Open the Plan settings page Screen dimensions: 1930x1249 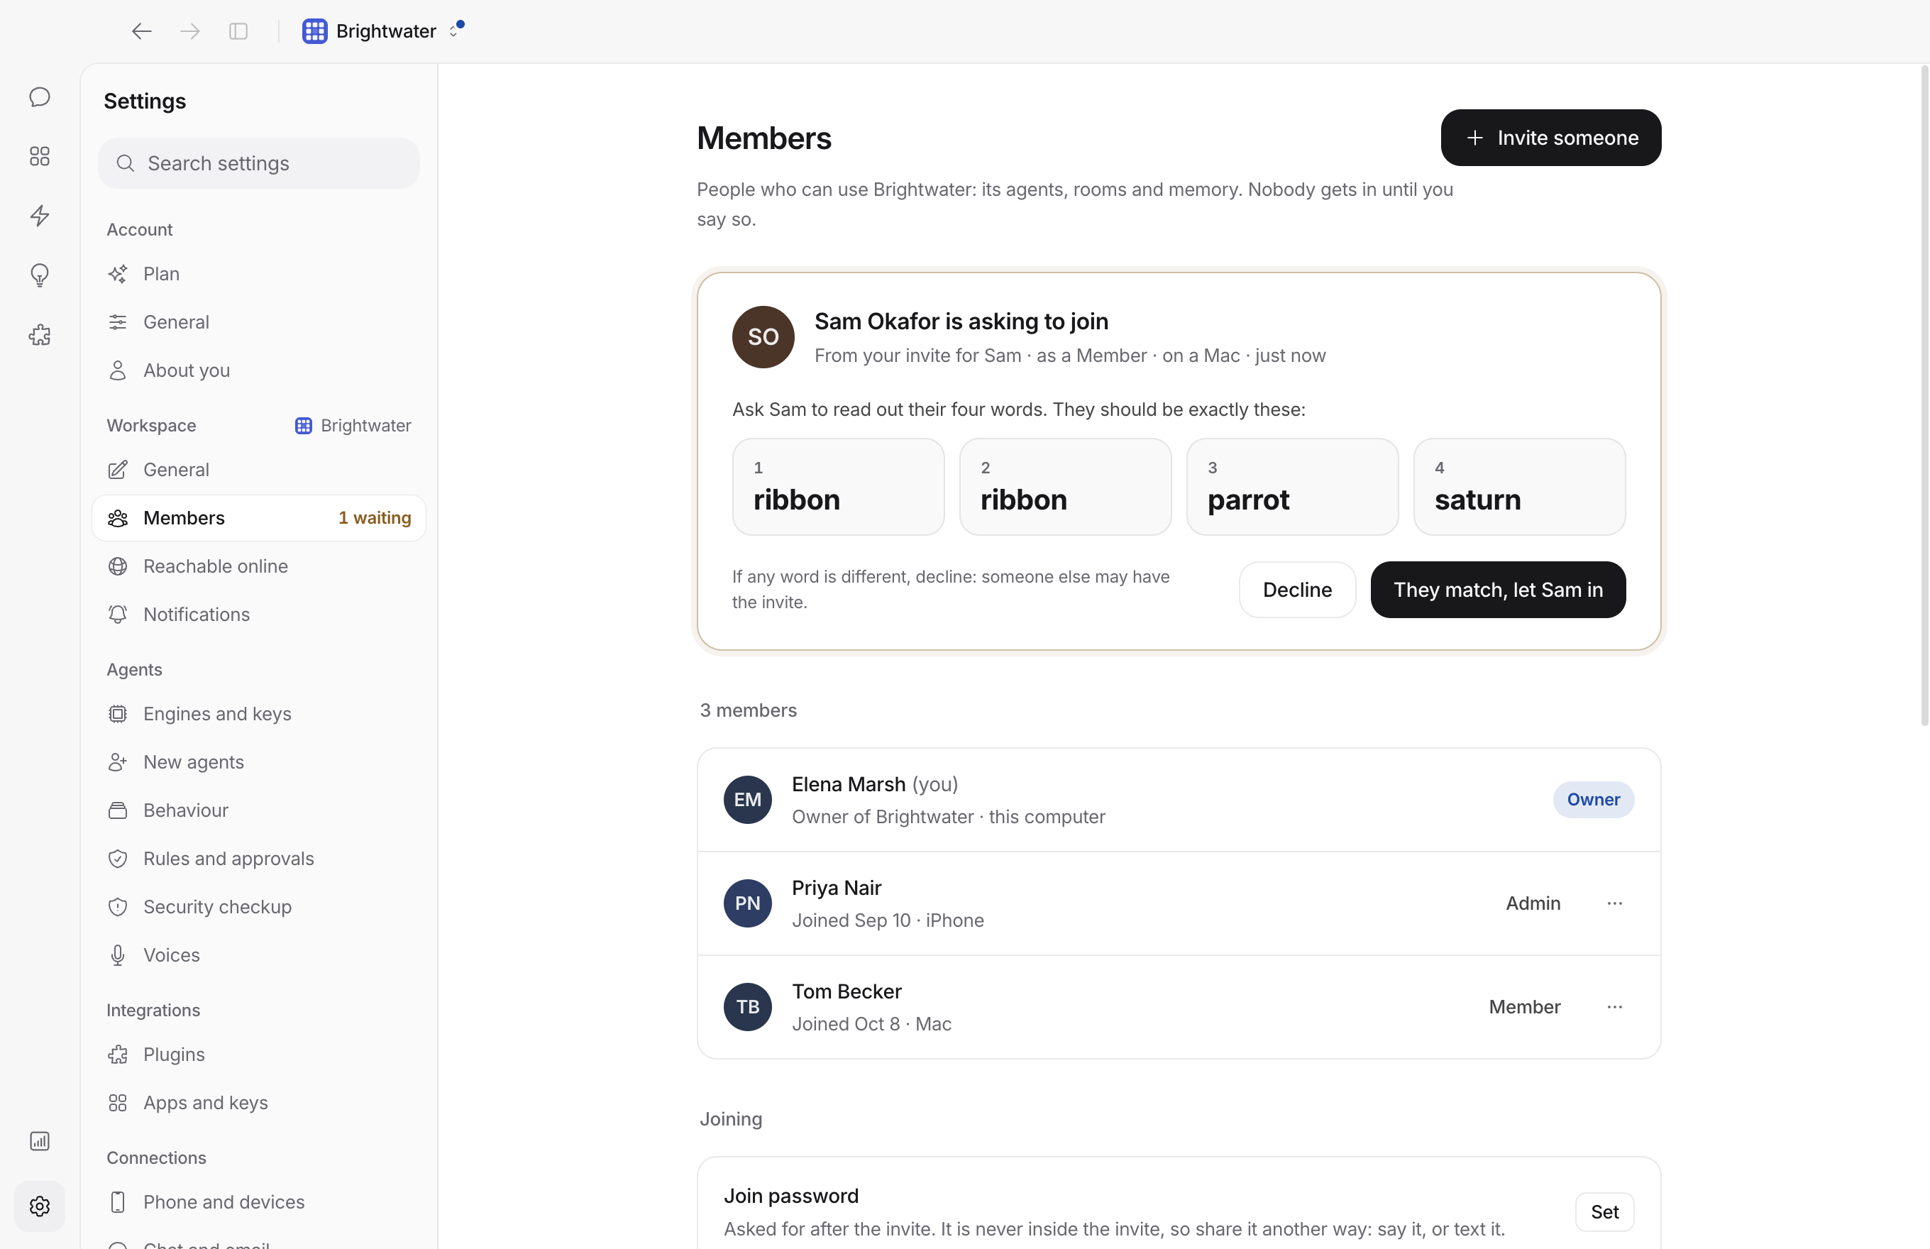pos(259,274)
